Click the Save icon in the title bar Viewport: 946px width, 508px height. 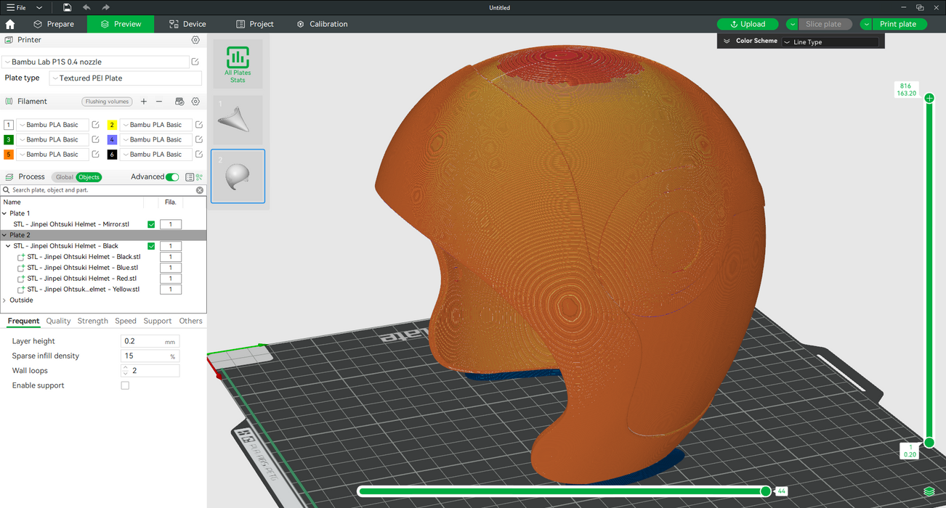tap(67, 7)
